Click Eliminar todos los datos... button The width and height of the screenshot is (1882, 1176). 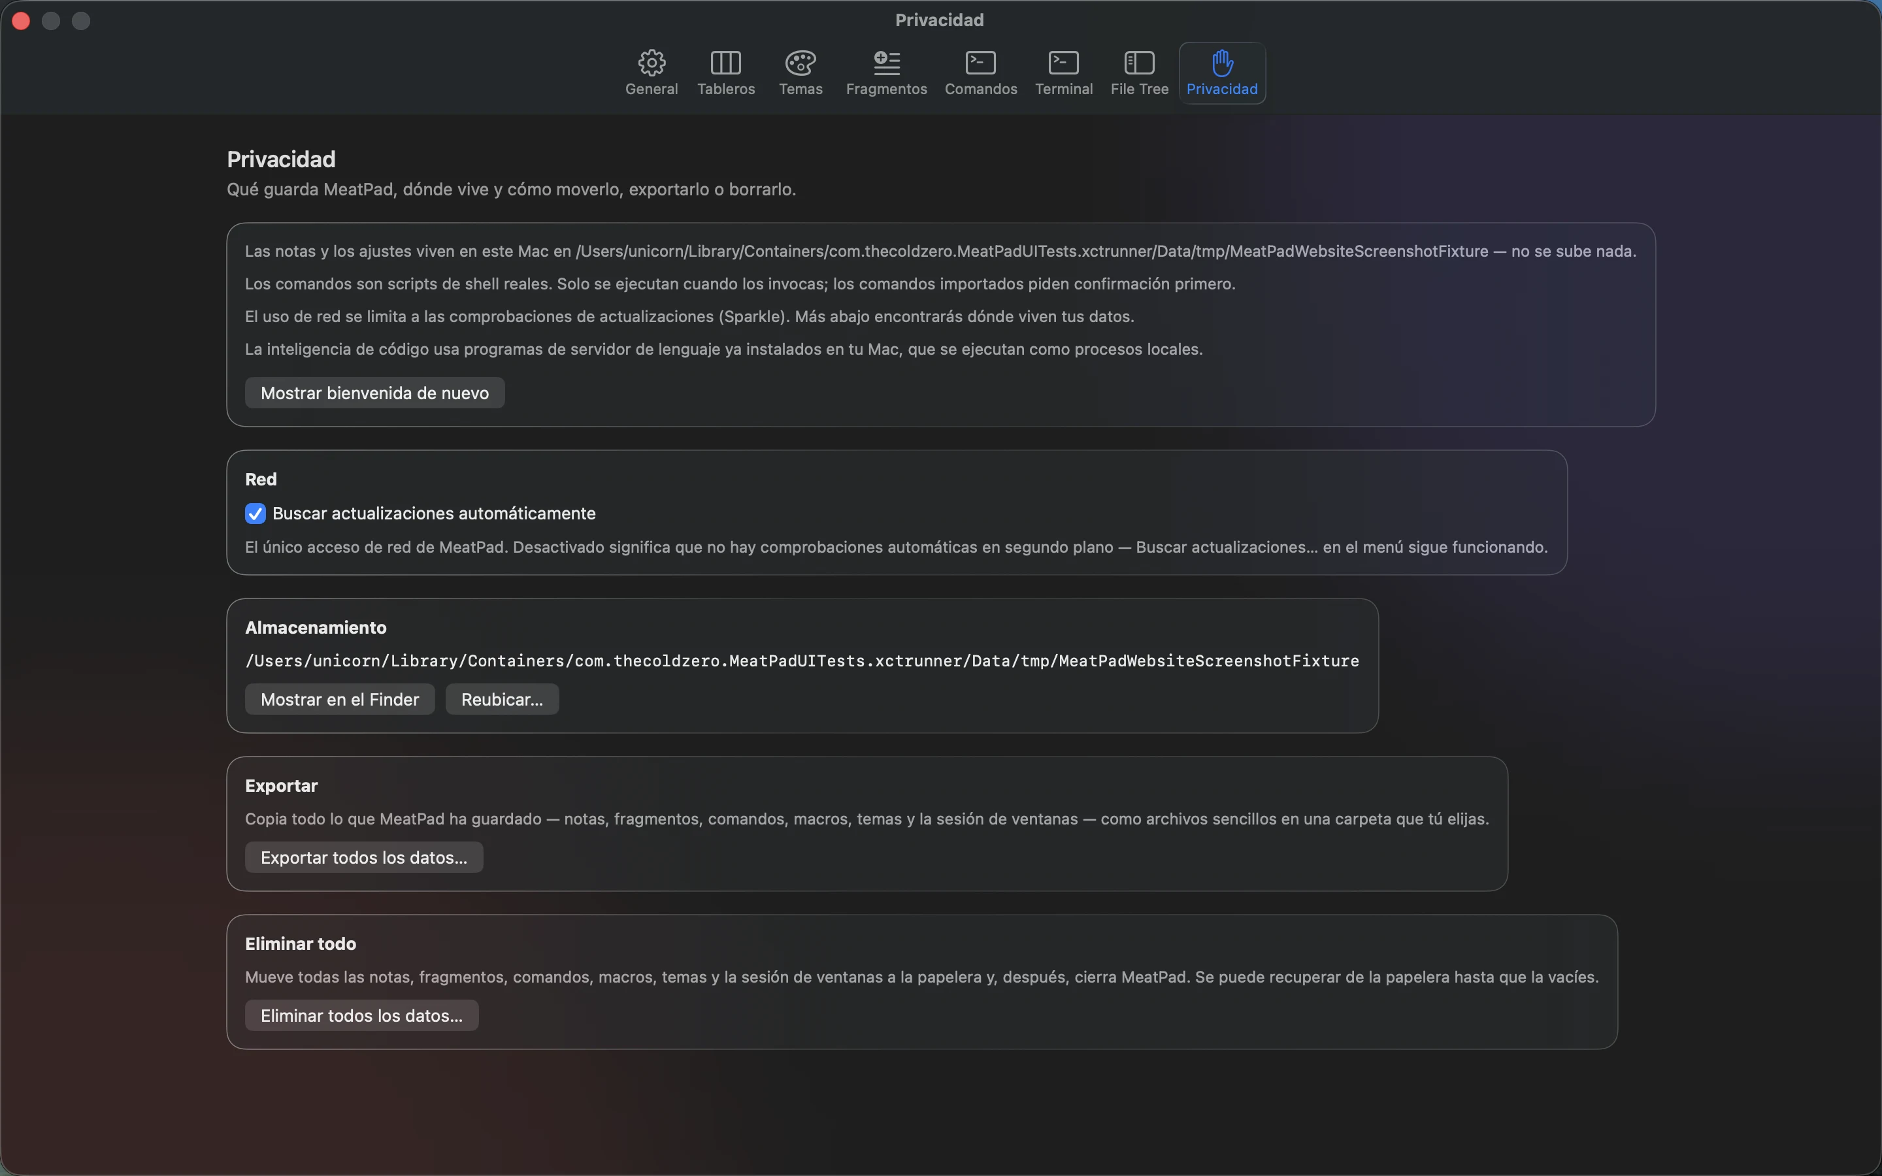point(361,1015)
